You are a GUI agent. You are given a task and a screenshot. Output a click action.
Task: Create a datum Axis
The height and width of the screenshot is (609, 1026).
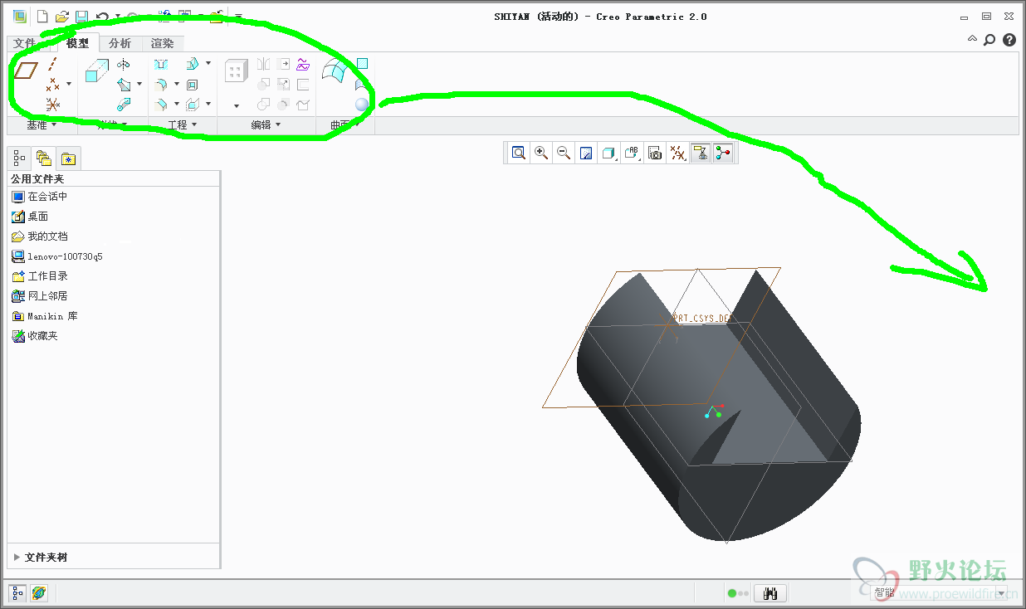click(x=53, y=64)
